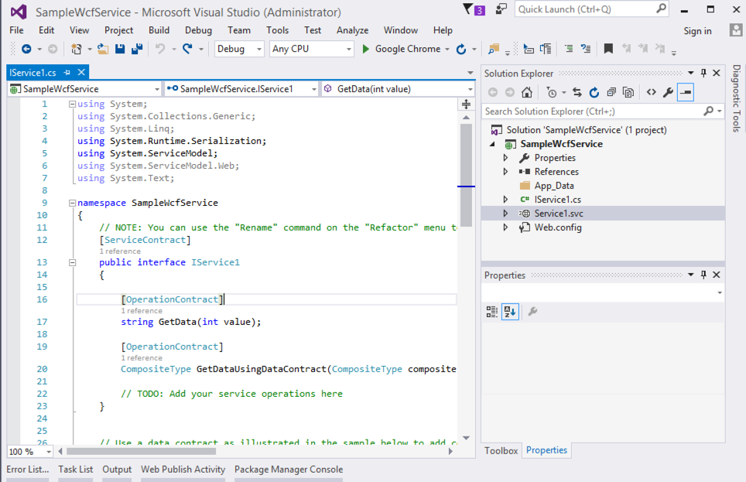The image size is (746, 482).
Task: Open the Package Manager Console panel
Action: pos(288,469)
